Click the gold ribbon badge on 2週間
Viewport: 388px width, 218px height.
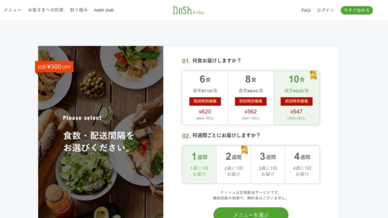244,150
